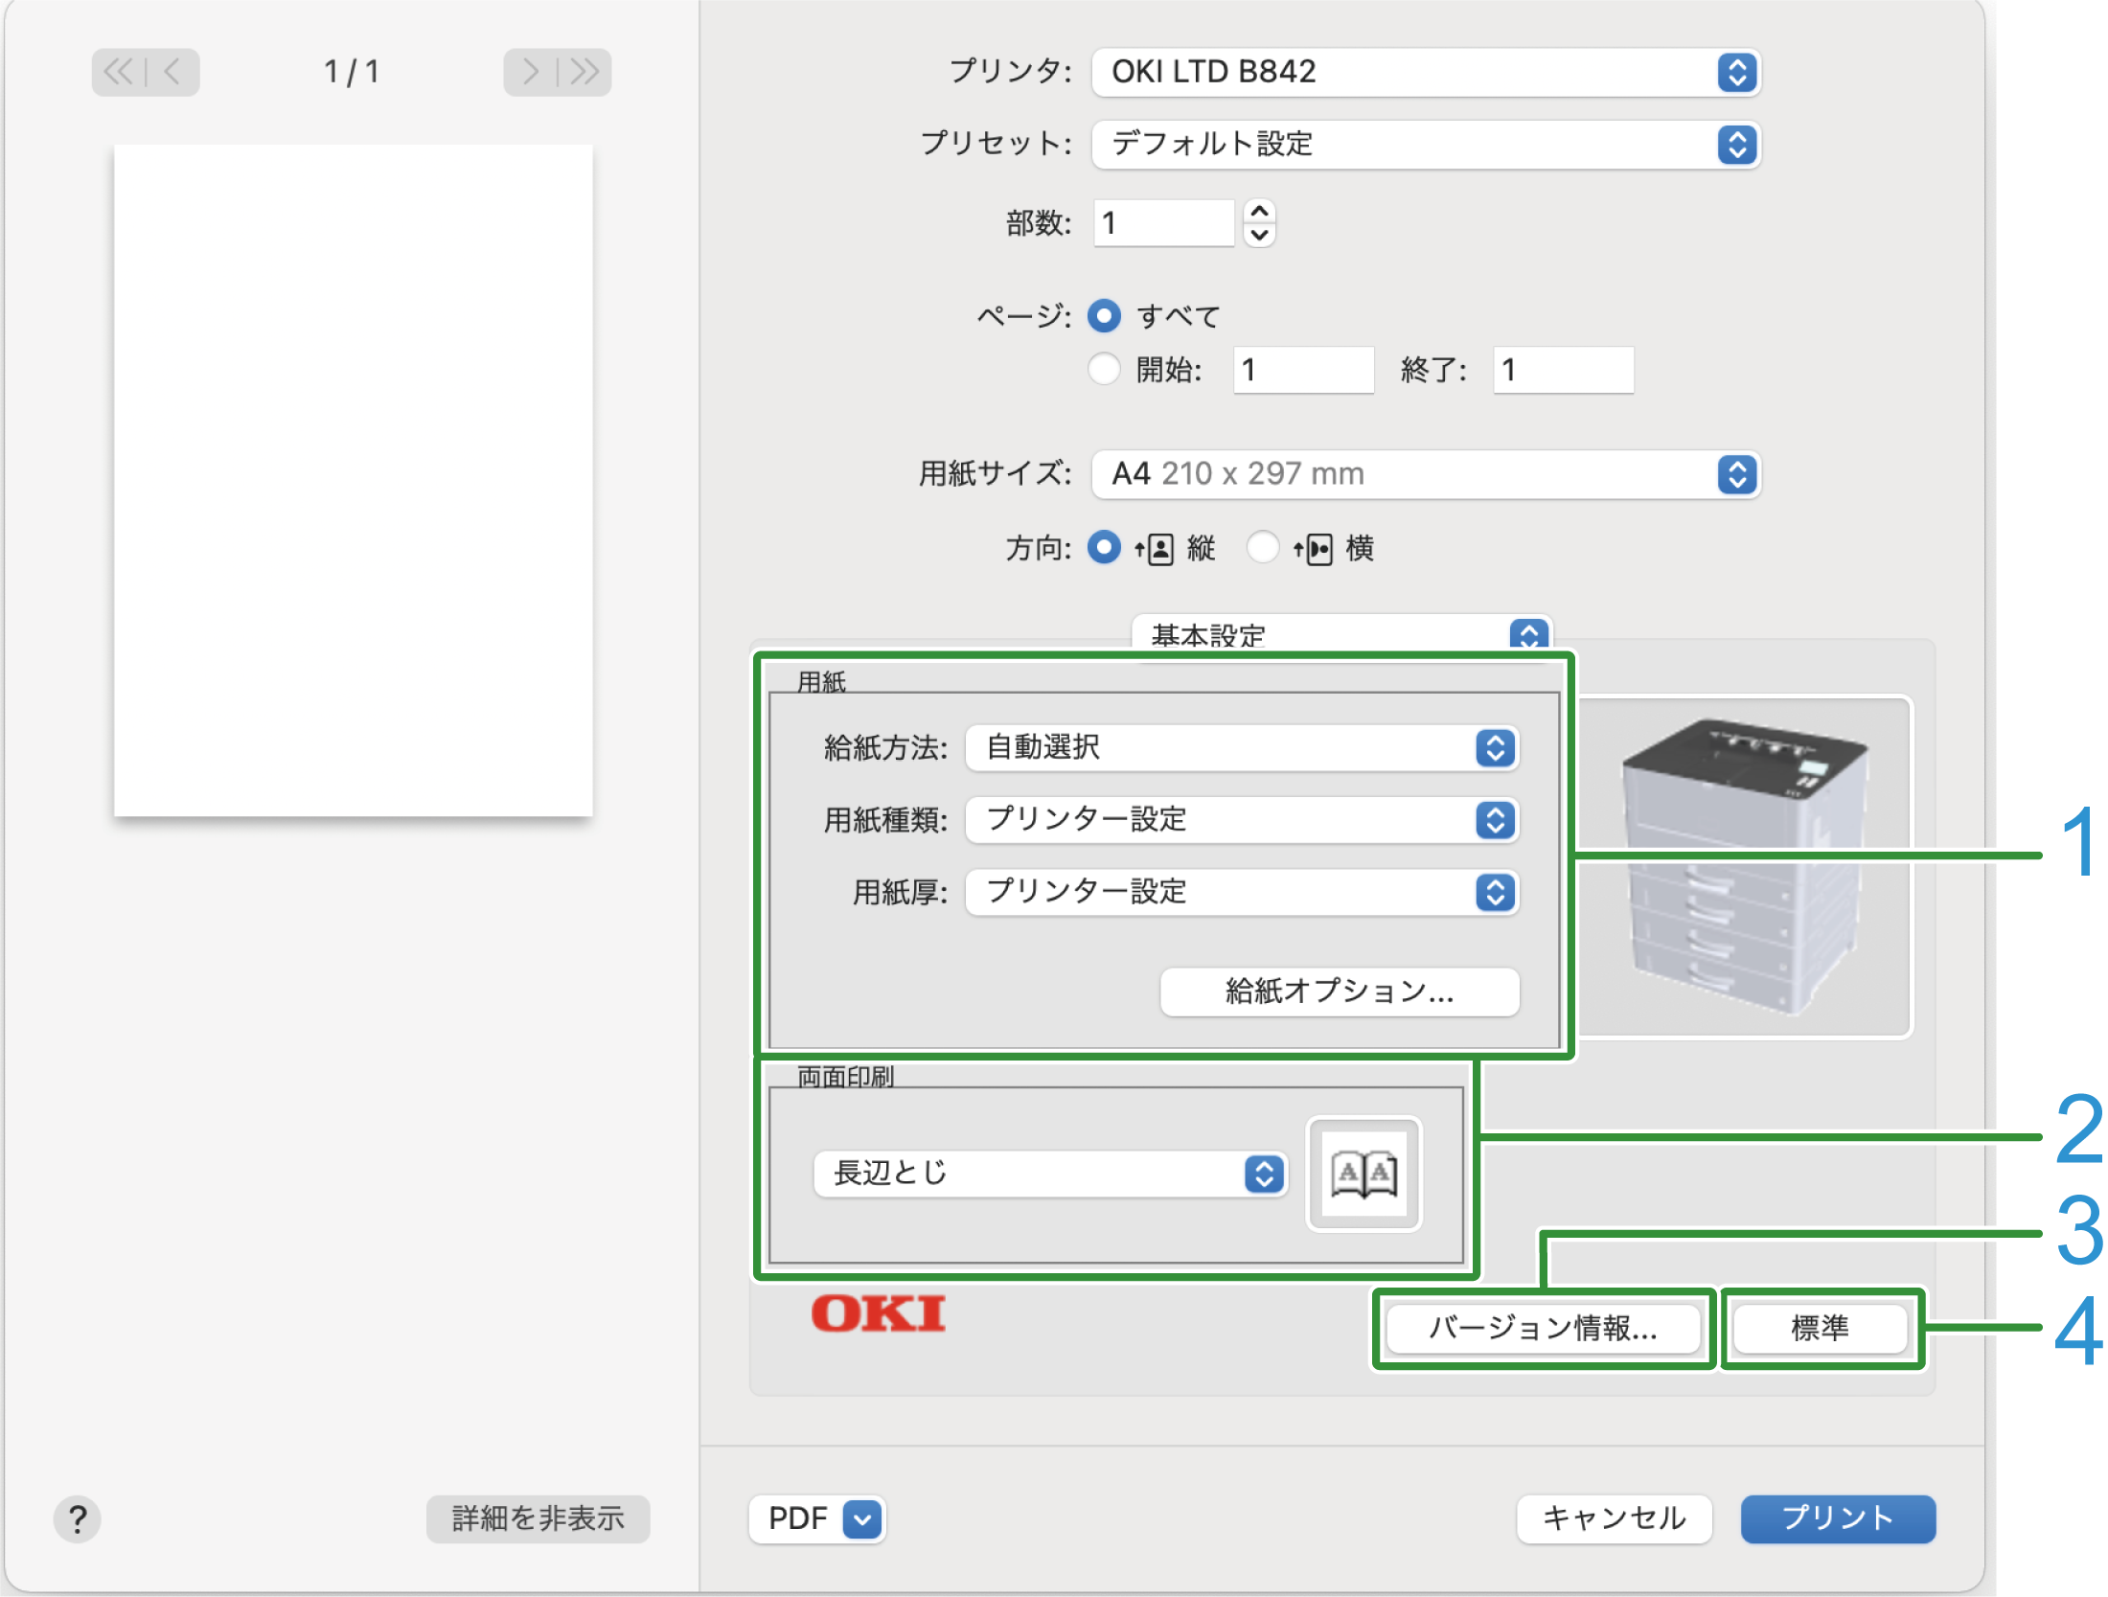Open the プリセット dropdown

[x=1426, y=145]
